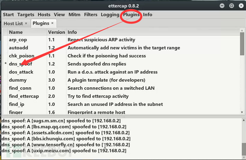Open the Plugins menu
Image resolution: width=246 pixels, height=160 pixels.
click(131, 15)
